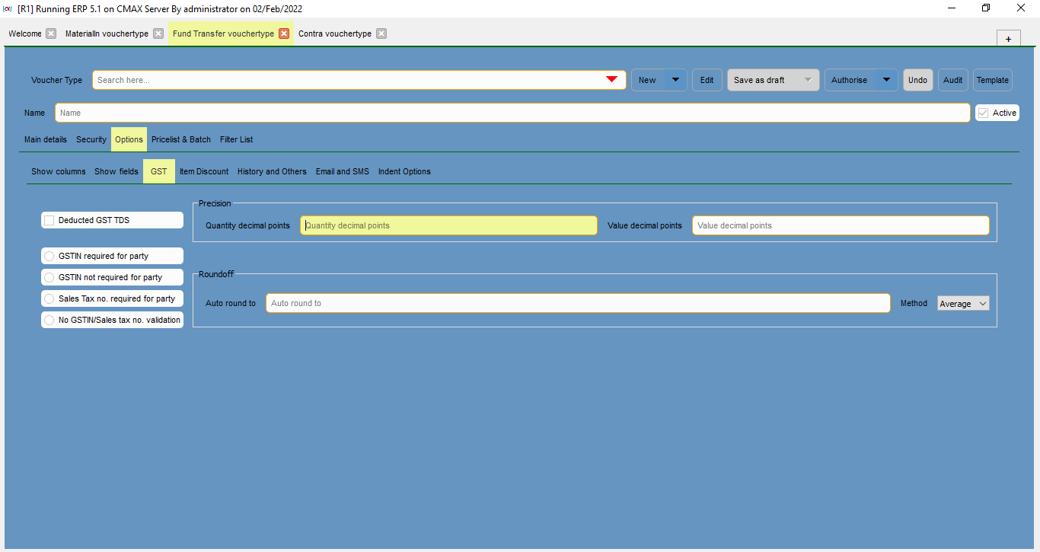Switch to MaterialIn vouchertype tab

(107, 34)
